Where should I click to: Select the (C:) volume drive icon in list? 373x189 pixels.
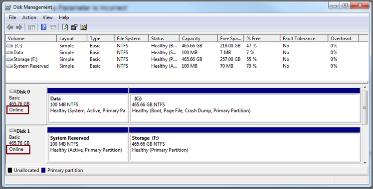pyautogui.click(x=10, y=46)
